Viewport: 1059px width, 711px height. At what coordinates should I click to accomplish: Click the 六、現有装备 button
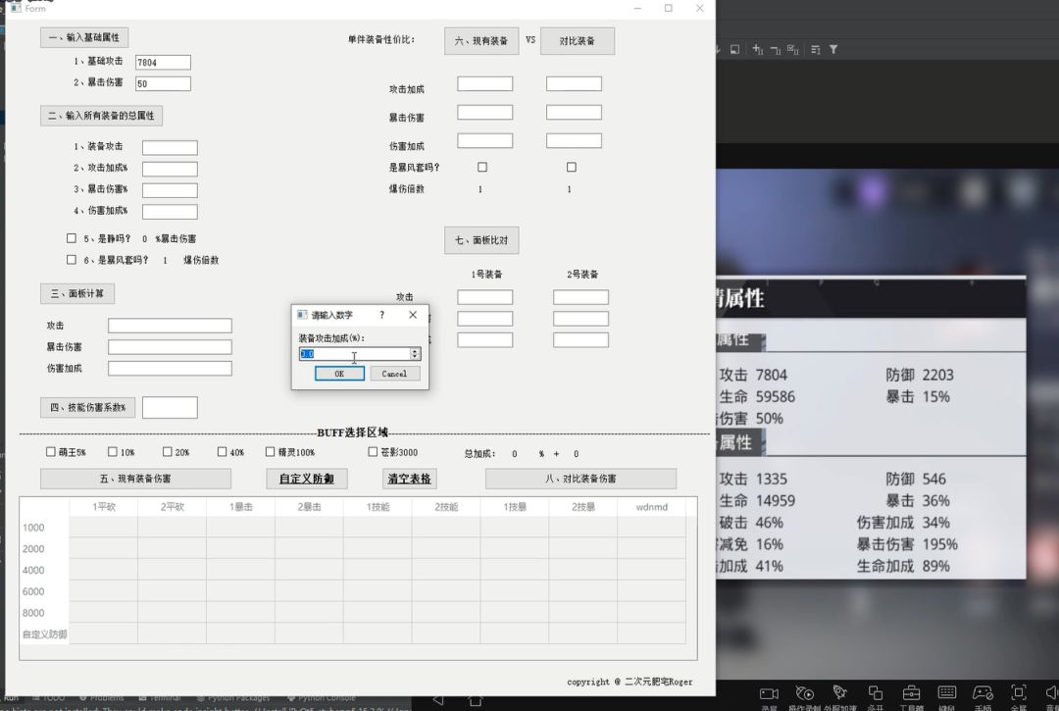click(481, 40)
